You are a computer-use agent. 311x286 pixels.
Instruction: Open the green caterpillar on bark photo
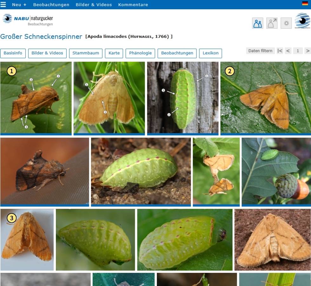(183, 98)
